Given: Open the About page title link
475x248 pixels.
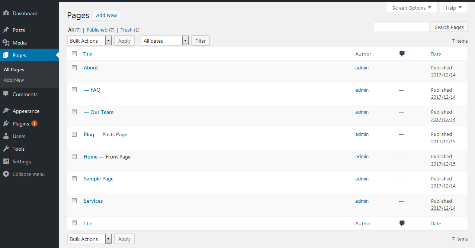Looking at the screenshot, I should 91,68.
